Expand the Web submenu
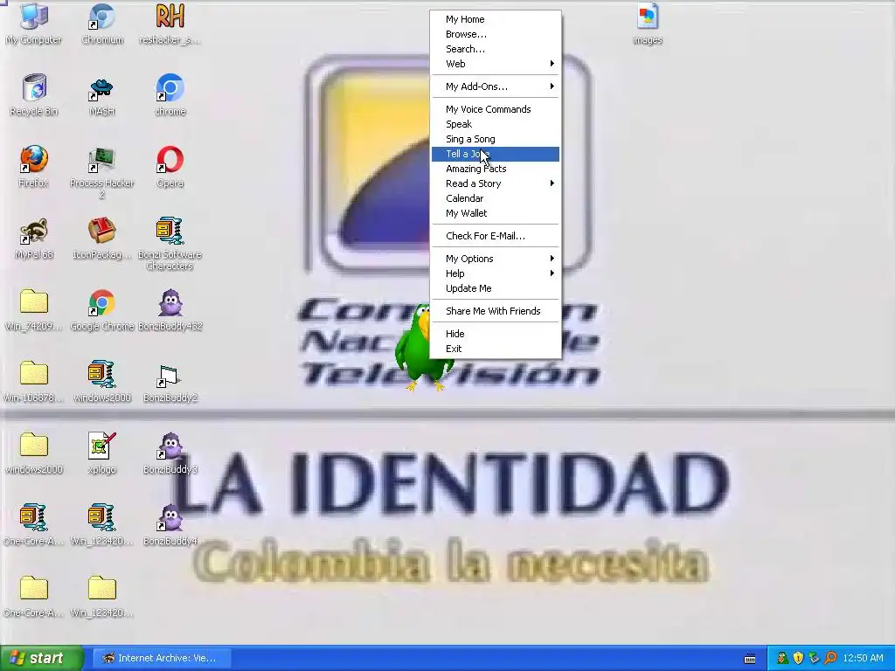The width and height of the screenshot is (895, 671). [496, 64]
